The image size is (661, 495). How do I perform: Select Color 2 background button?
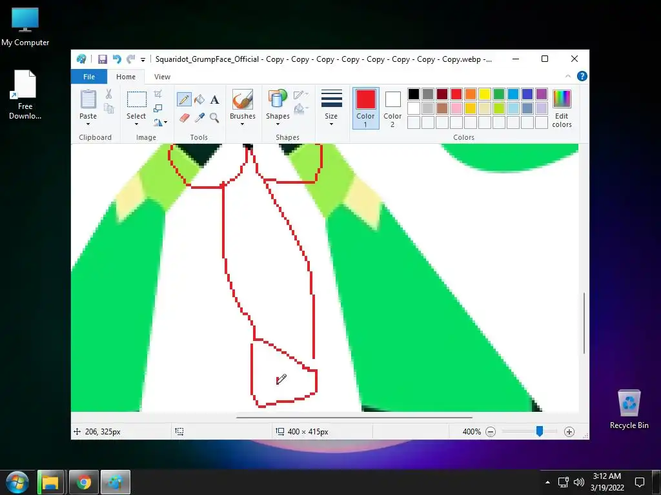[392, 108]
